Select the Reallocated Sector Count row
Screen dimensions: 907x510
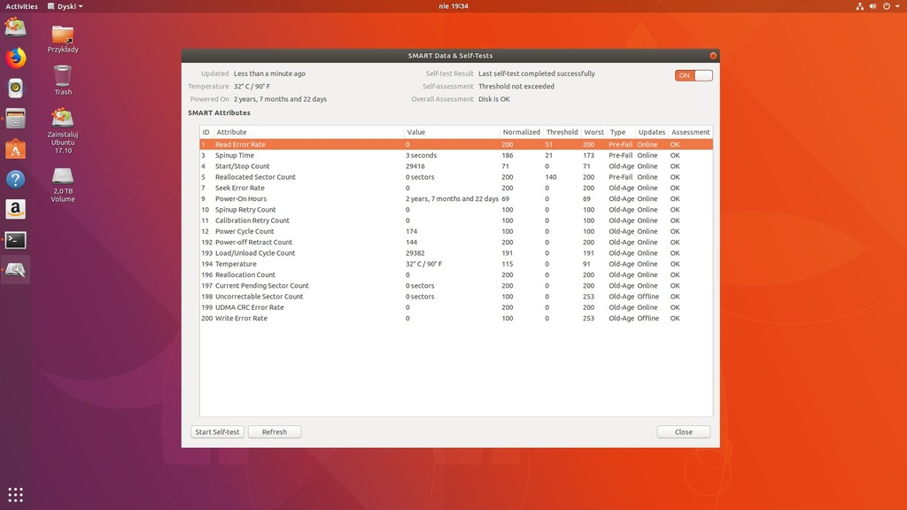click(456, 177)
